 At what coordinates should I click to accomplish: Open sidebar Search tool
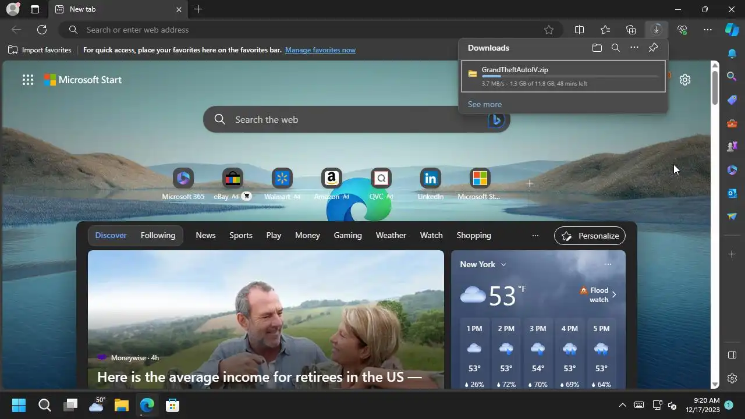pos(732,76)
